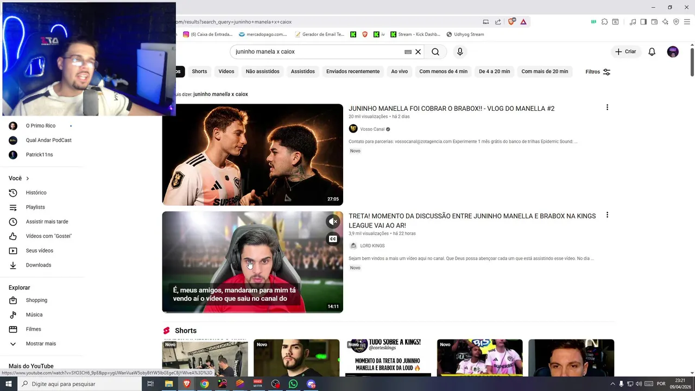Open the JUNINHO MANELLA FOI COBRAR O BRABOX thumbnail

coord(252,155)
